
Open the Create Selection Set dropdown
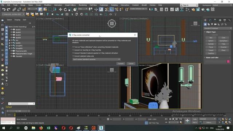pos(138,9)
